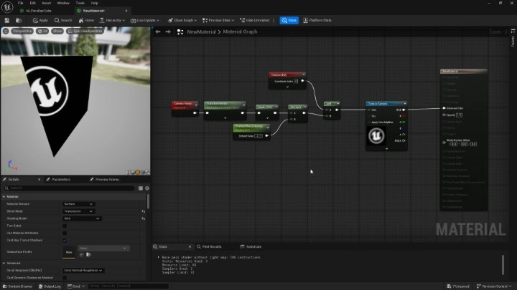Screen dimensions: 517x290
Task: Click the Stats toolbar button
Action: 289,20
